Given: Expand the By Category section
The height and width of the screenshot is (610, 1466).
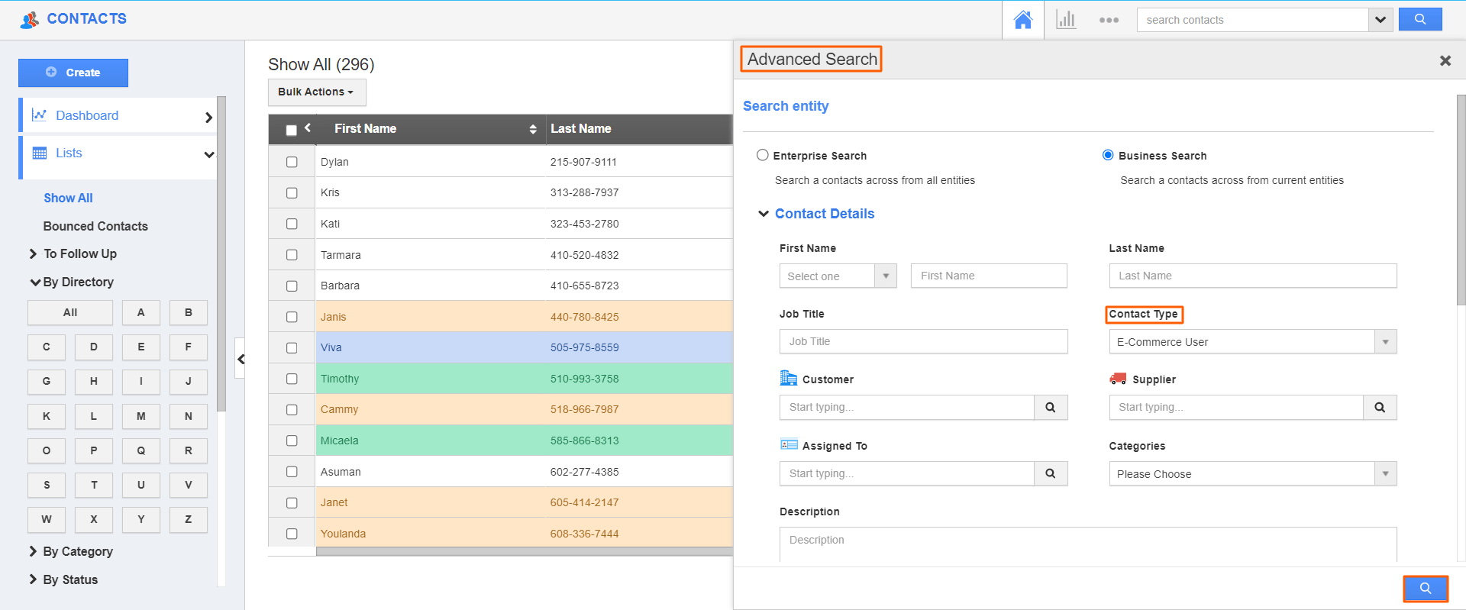Looking at the screenshot, I should [77, 551].
